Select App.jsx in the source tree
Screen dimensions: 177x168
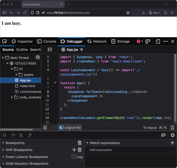click(20, 80)
